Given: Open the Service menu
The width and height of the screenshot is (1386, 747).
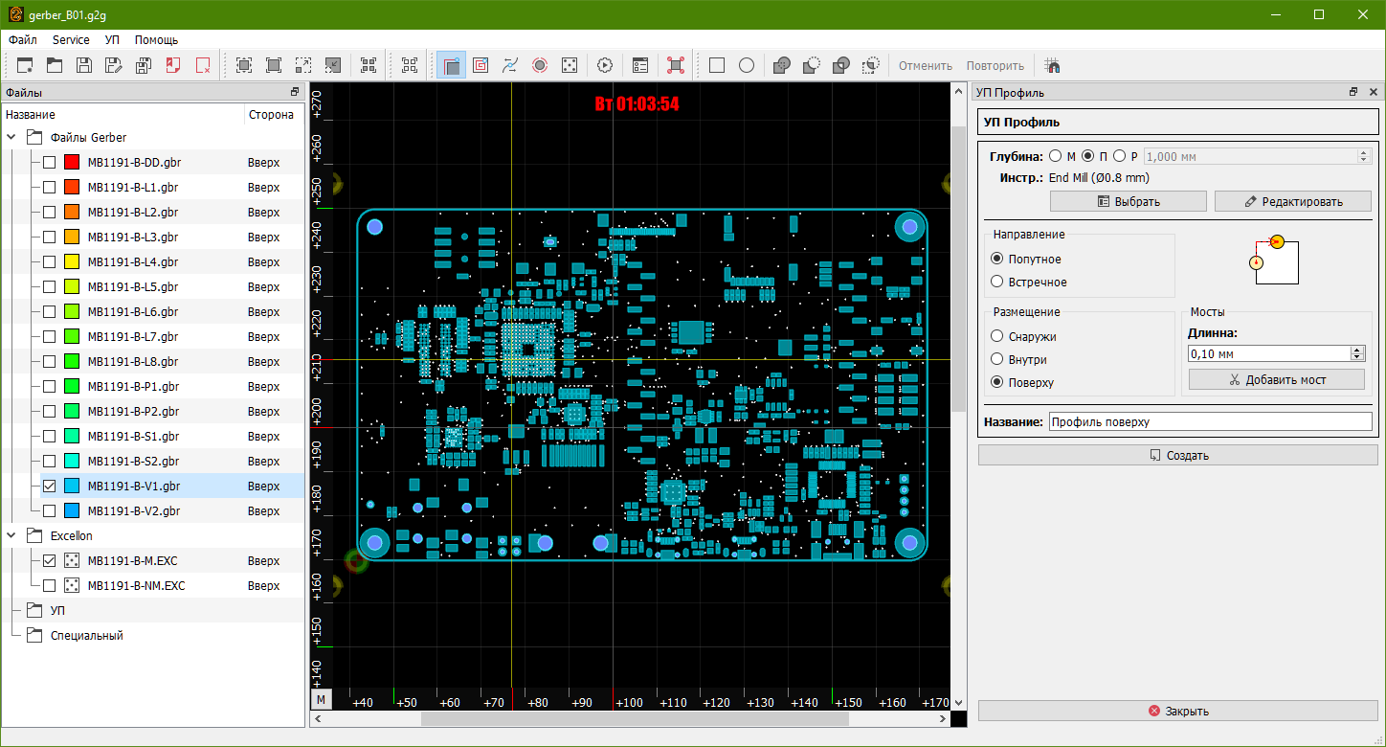Looking at the screenshot, I should point(71,40).
